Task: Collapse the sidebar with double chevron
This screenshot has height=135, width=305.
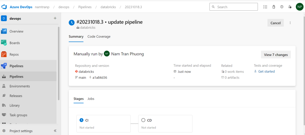Action: 55,131
